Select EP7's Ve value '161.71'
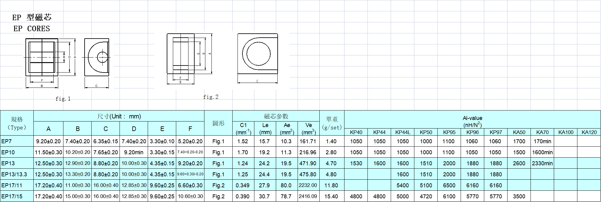The width and height of the screenshot is (601, 202). (x=309, y=141)
